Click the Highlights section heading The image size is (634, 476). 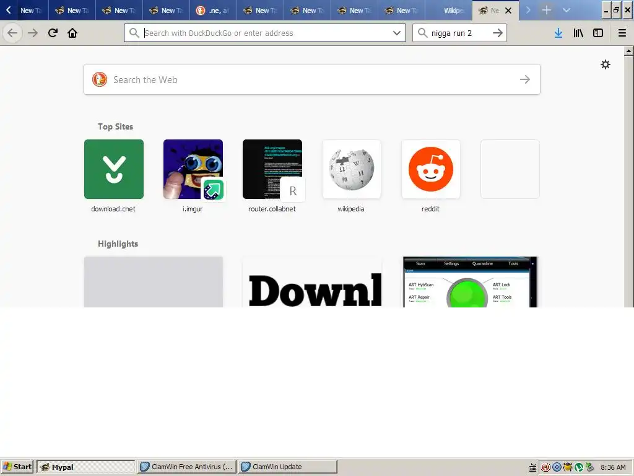point(118,244)
